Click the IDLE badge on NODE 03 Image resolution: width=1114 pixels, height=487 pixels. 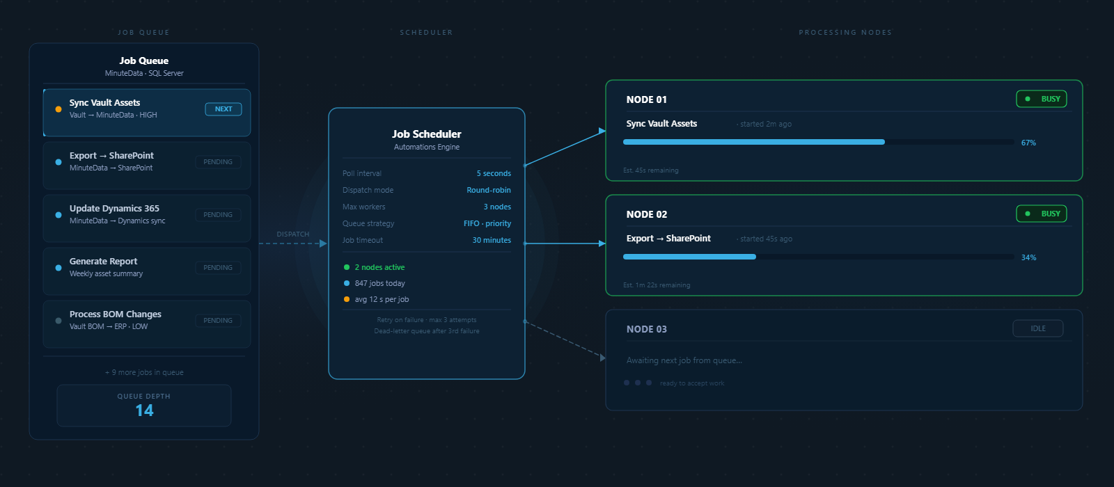point(1038,328)
